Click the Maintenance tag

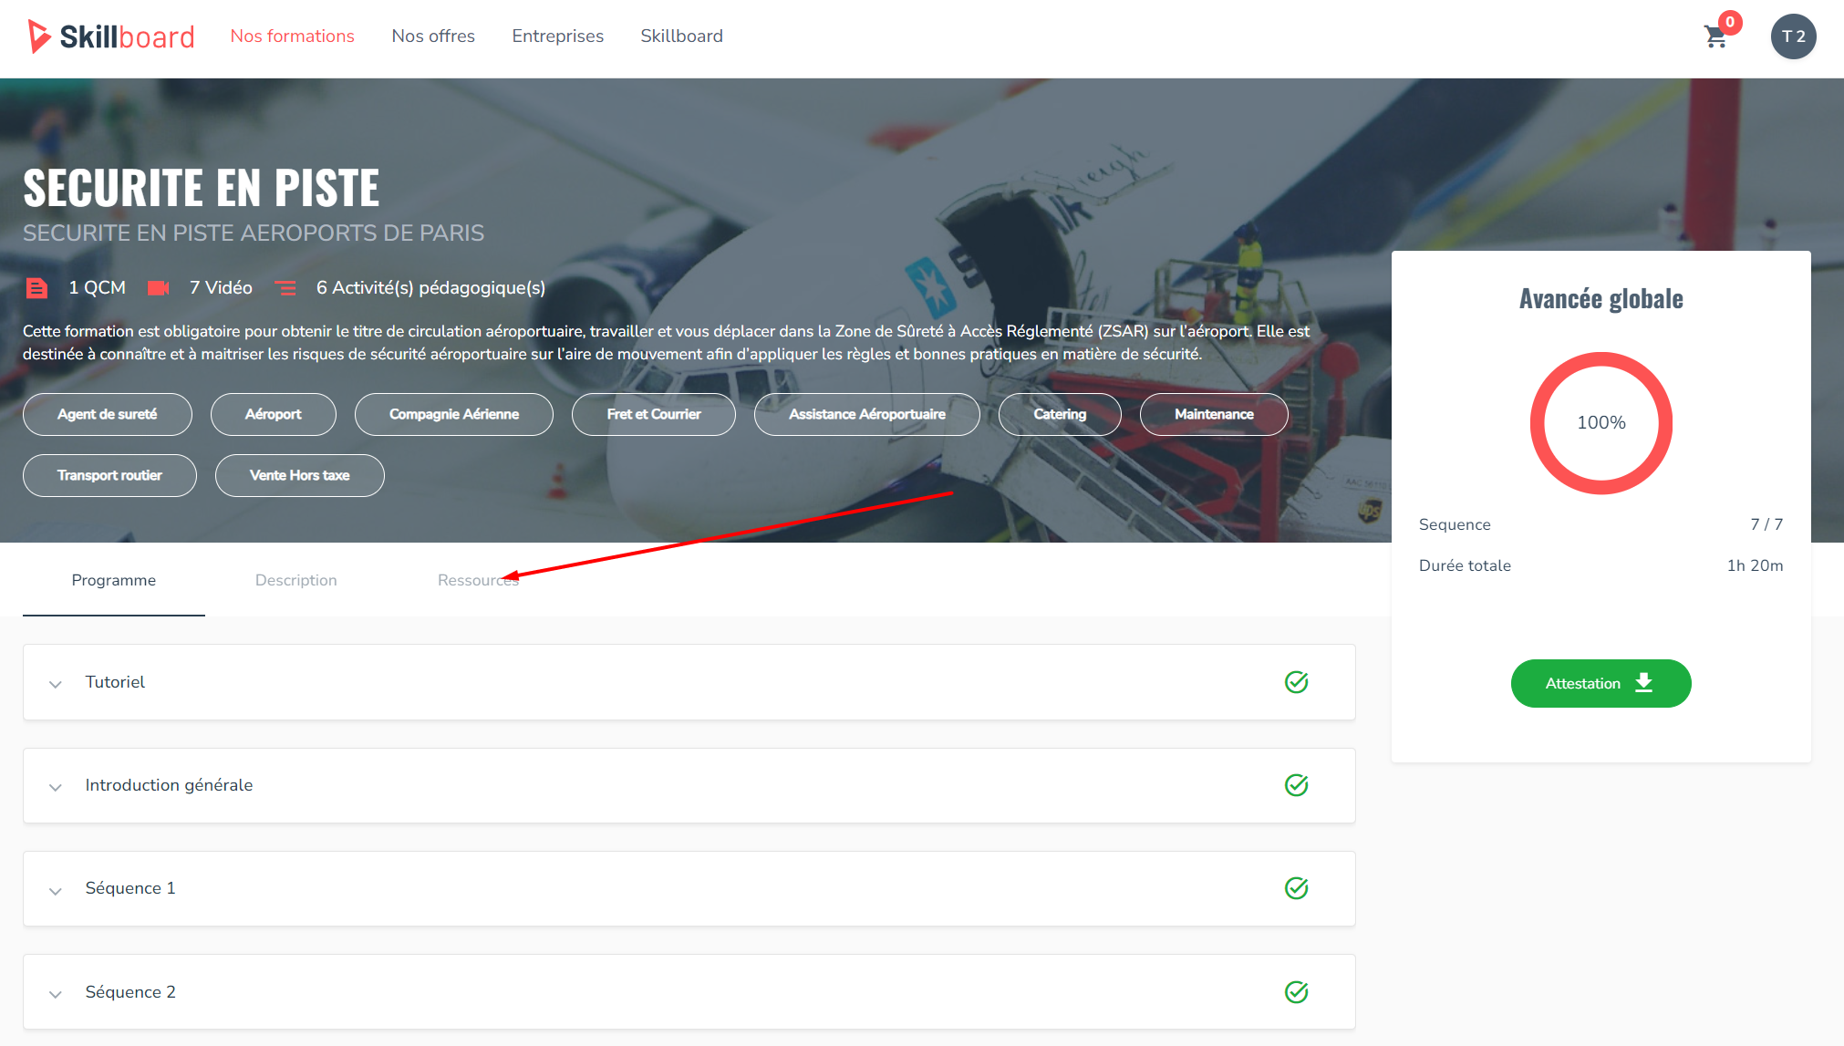pyautogui.click(x=1214, y=414)
